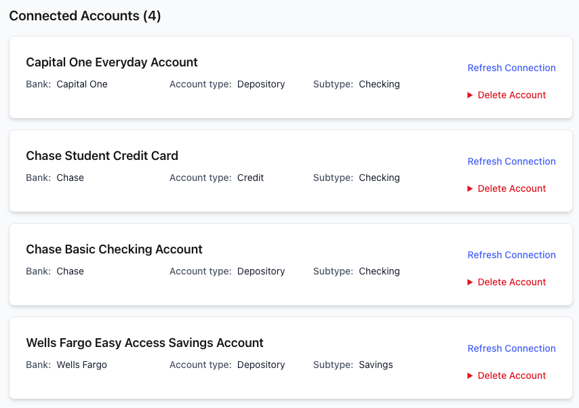The width and height of the screenshot is (579, 408).
Task: Click the Savings subtype value
Action: pyautogui.click(x=376, y=365)
